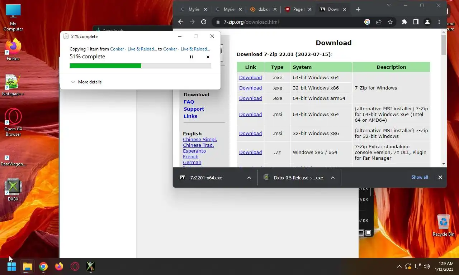This screenshot has height=275, width=459.
Task: Download the 64-bit Windows x64 .exe
Action: [250, 77]
